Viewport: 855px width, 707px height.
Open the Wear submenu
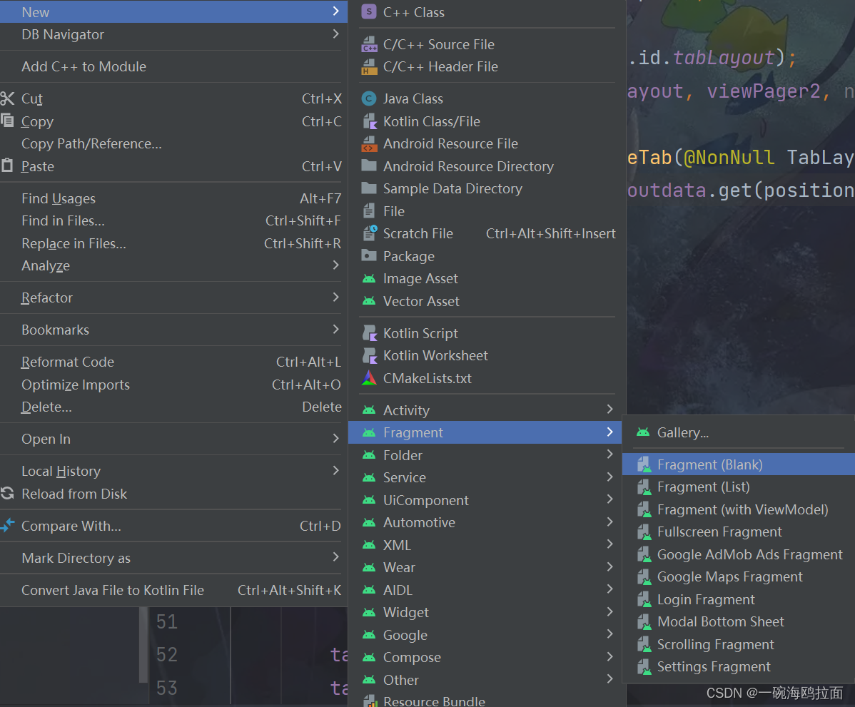pos(485,567)
